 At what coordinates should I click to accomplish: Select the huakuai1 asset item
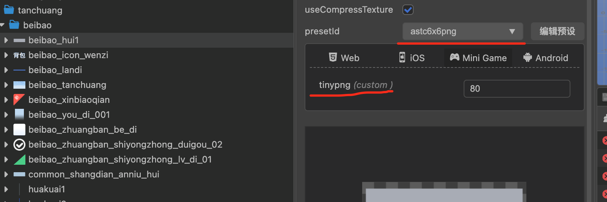pos(47,189)
